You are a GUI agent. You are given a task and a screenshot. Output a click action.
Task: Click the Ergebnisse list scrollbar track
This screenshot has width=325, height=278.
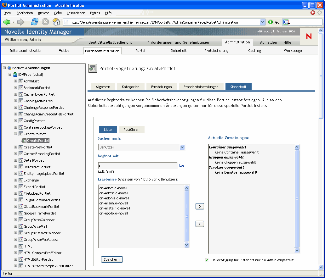tap(186, 216)
